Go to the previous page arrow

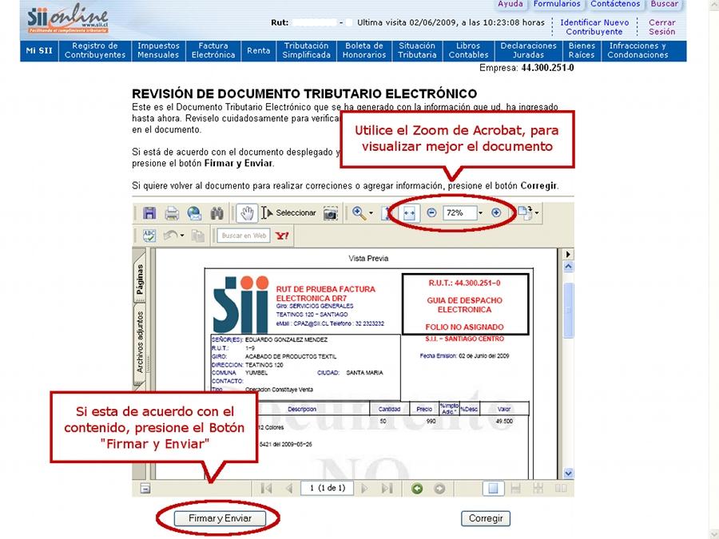[289, 489]
